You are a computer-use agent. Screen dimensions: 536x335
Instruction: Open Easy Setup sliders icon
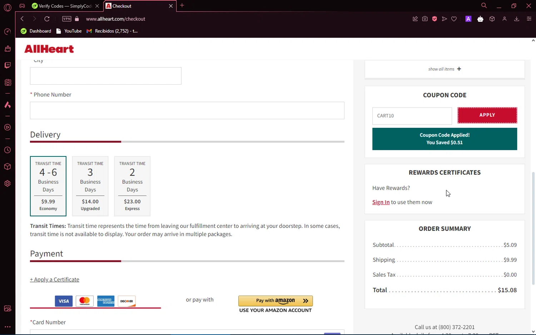529,19
